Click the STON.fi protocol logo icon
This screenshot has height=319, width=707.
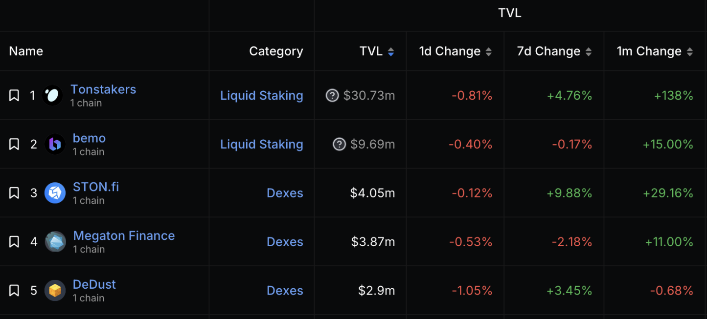coord(55,193)
